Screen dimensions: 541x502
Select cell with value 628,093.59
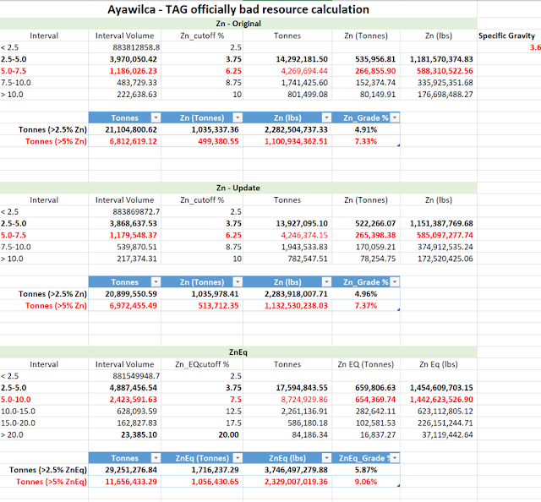(124, 411)
